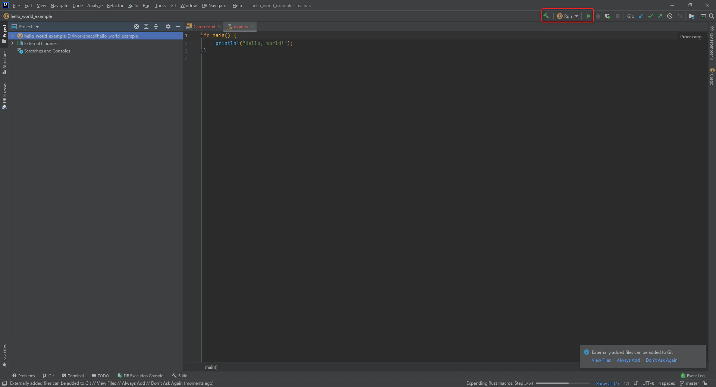Toggle the Cargo tool window
This screenshot has width=716, height=387.
pyautogui.click(x=712, y=77)
